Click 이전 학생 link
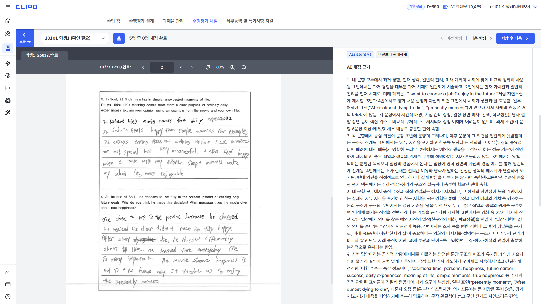 coord(451,38)
